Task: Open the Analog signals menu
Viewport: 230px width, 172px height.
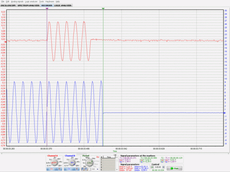Action: click(x=17, y=2)
